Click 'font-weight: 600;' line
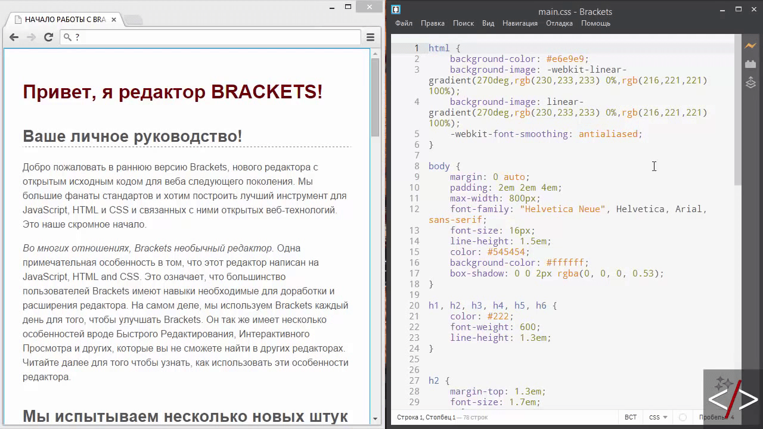The height and width of the screenshot is (429, 763). [x=495, y=327]
